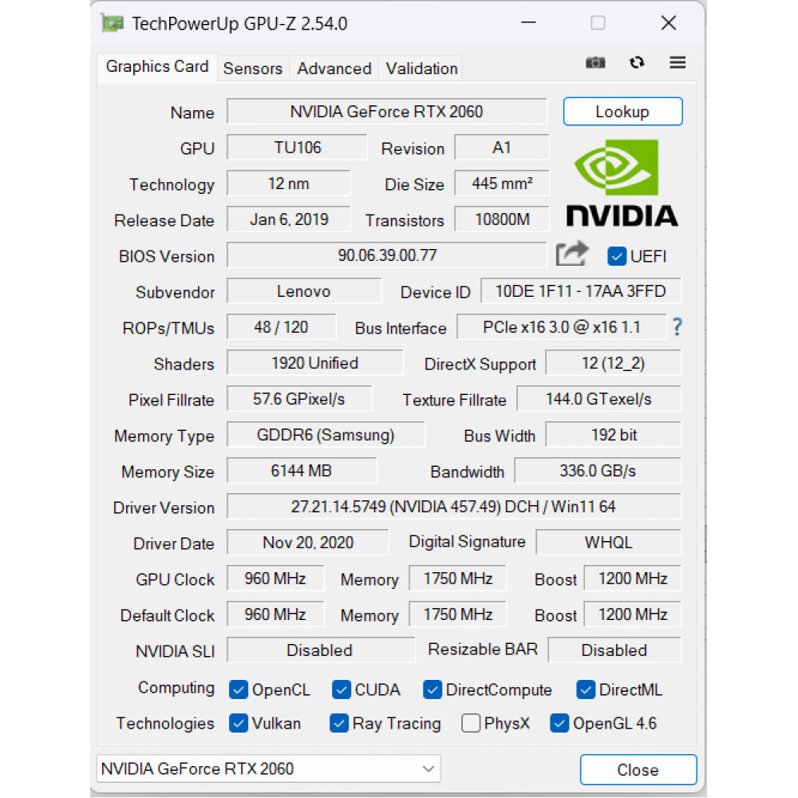Click the Driver Date value Nov 20, 2020

308,543
